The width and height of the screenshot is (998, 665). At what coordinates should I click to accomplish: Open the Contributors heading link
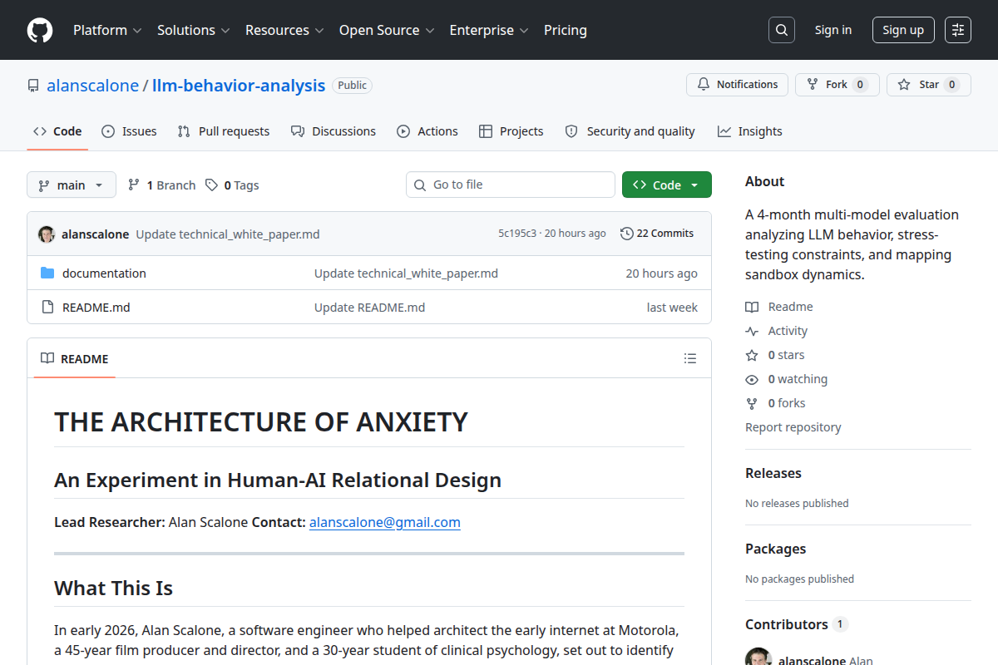pos(796,624)
